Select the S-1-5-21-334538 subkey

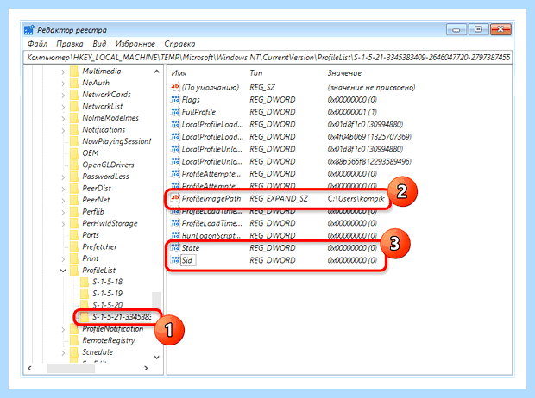coord(122,317)
